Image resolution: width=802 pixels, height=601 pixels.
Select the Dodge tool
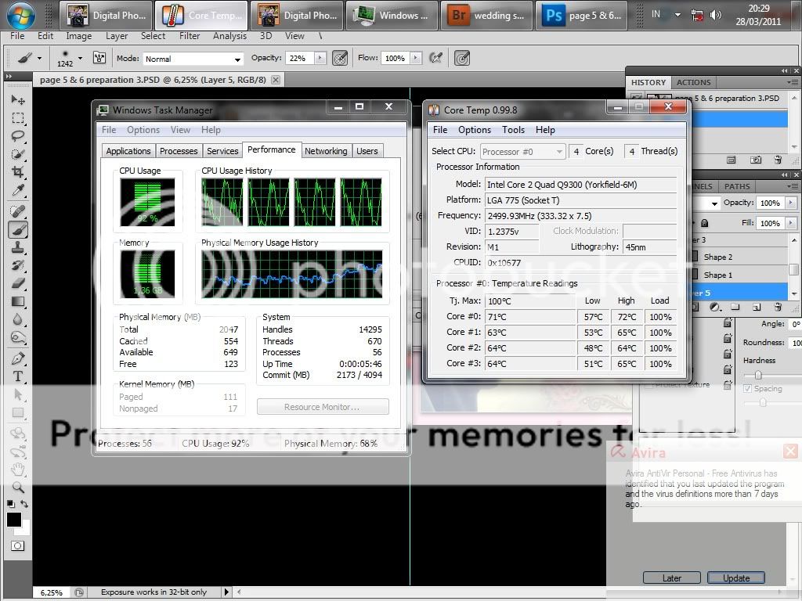pos(18,337)
